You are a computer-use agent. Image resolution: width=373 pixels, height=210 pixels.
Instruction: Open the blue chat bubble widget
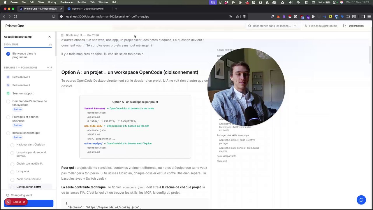pyautogui.click(x=361, y=200)
